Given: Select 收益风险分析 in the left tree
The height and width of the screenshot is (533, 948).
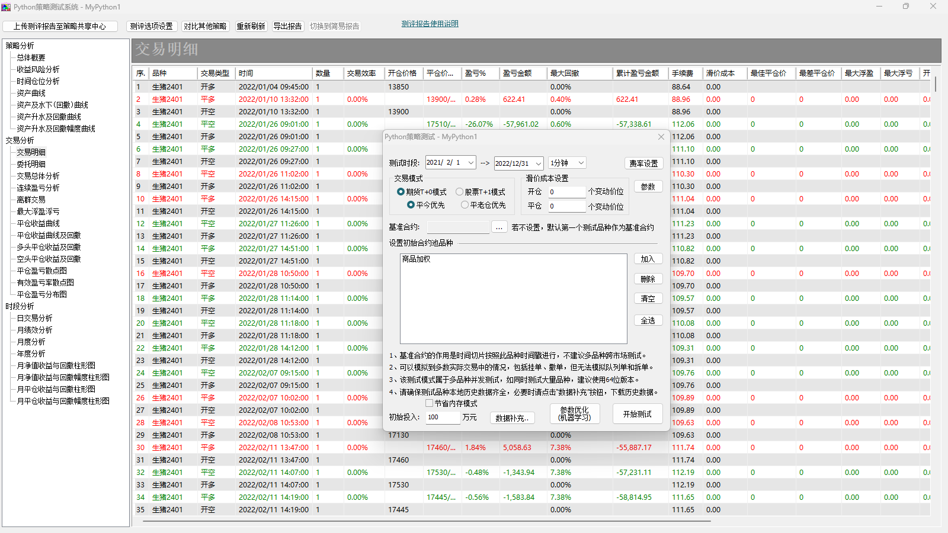Looking at the screenshot, I should point(38,69).
